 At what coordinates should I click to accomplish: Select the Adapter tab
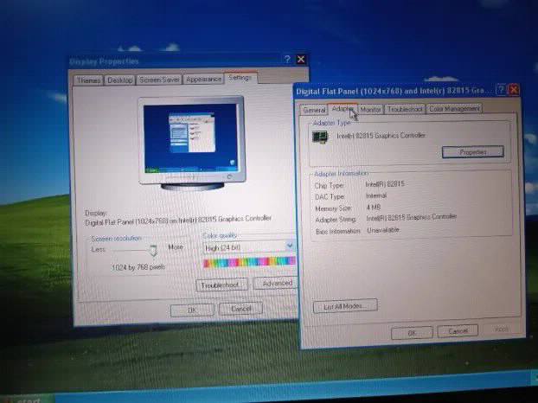pos(343,108)
